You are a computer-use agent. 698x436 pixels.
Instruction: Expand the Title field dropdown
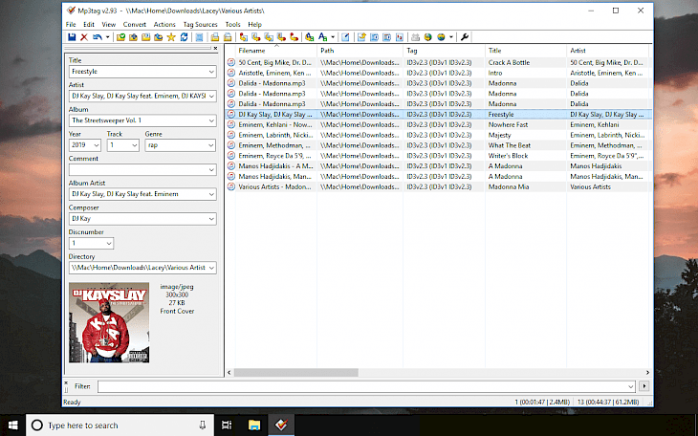[x=211, y=72]
